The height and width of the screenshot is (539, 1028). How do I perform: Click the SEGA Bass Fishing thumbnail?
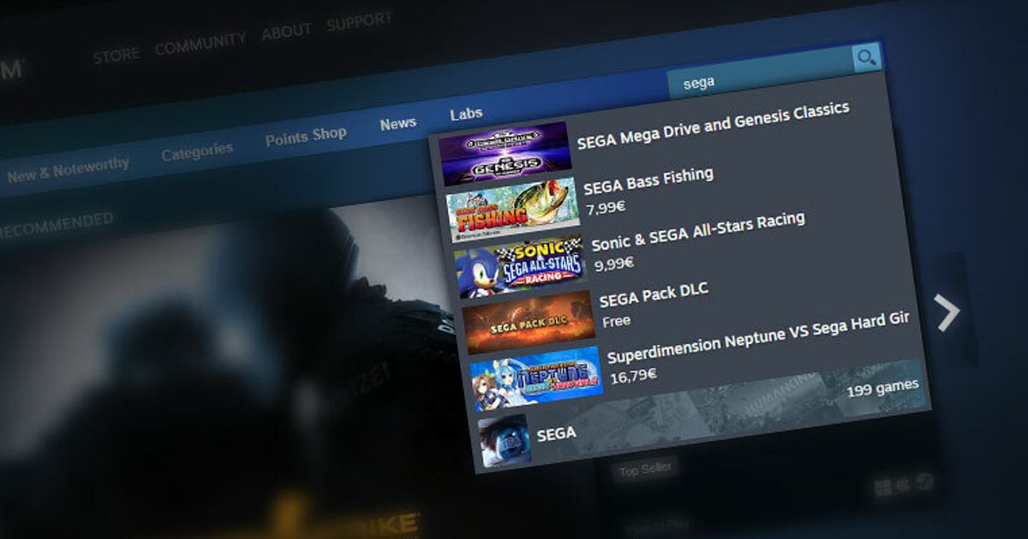pyautogui.click(x=512, y=209)
